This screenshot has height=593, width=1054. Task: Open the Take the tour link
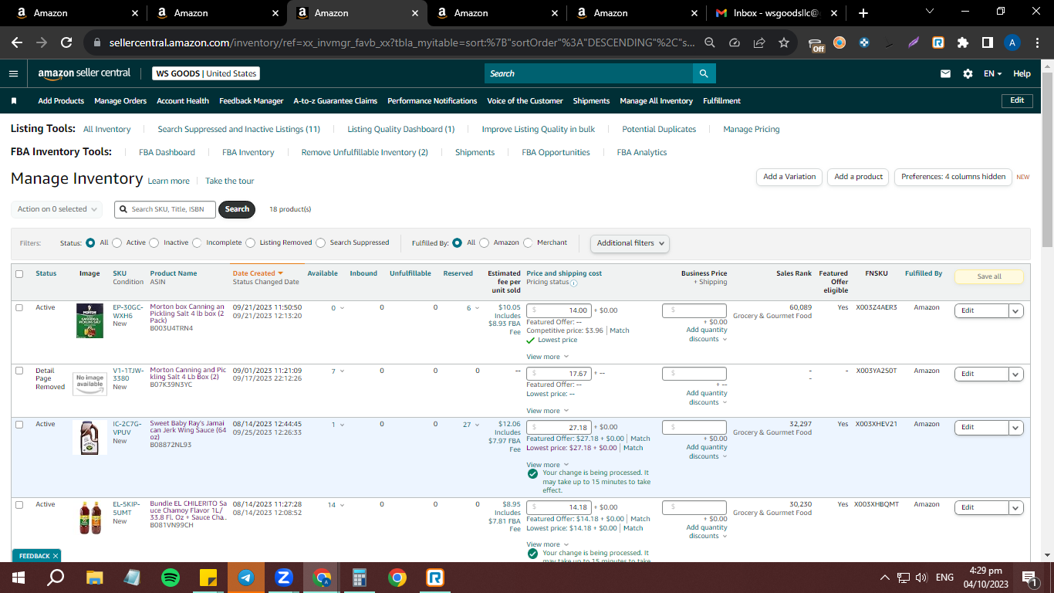(x=229, y=181)
